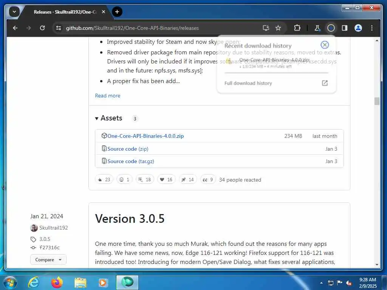This screenshot has width=387, height=290.
Task: Open Action Center flag icon
Action: coord(340,283)
